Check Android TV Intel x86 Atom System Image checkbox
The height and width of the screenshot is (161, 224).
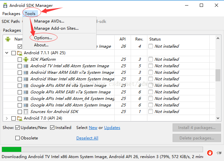click(20, 66)
